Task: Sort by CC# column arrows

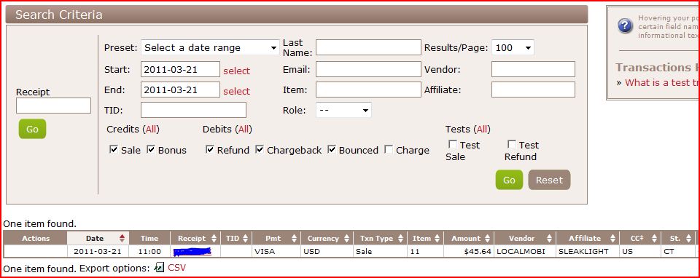Action: (654, 239)
